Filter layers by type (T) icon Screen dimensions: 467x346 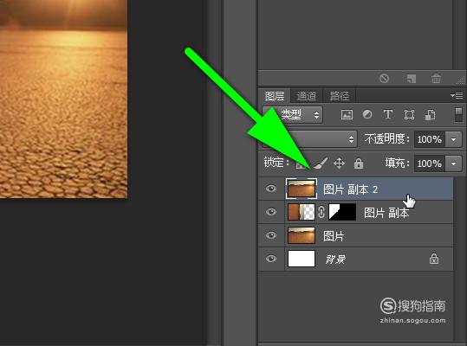388,114
